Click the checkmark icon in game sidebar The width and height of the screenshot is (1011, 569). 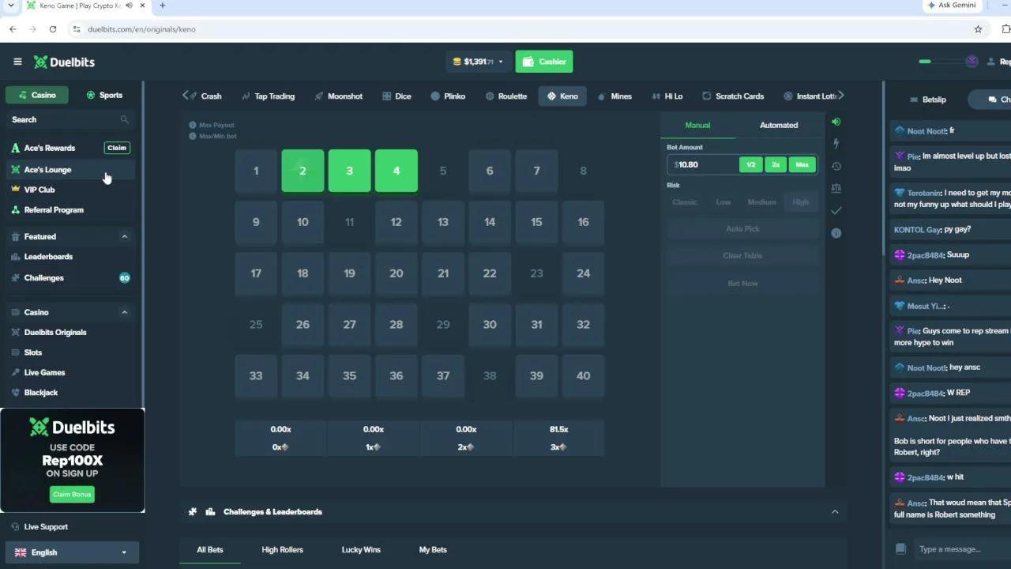(836, 210)
